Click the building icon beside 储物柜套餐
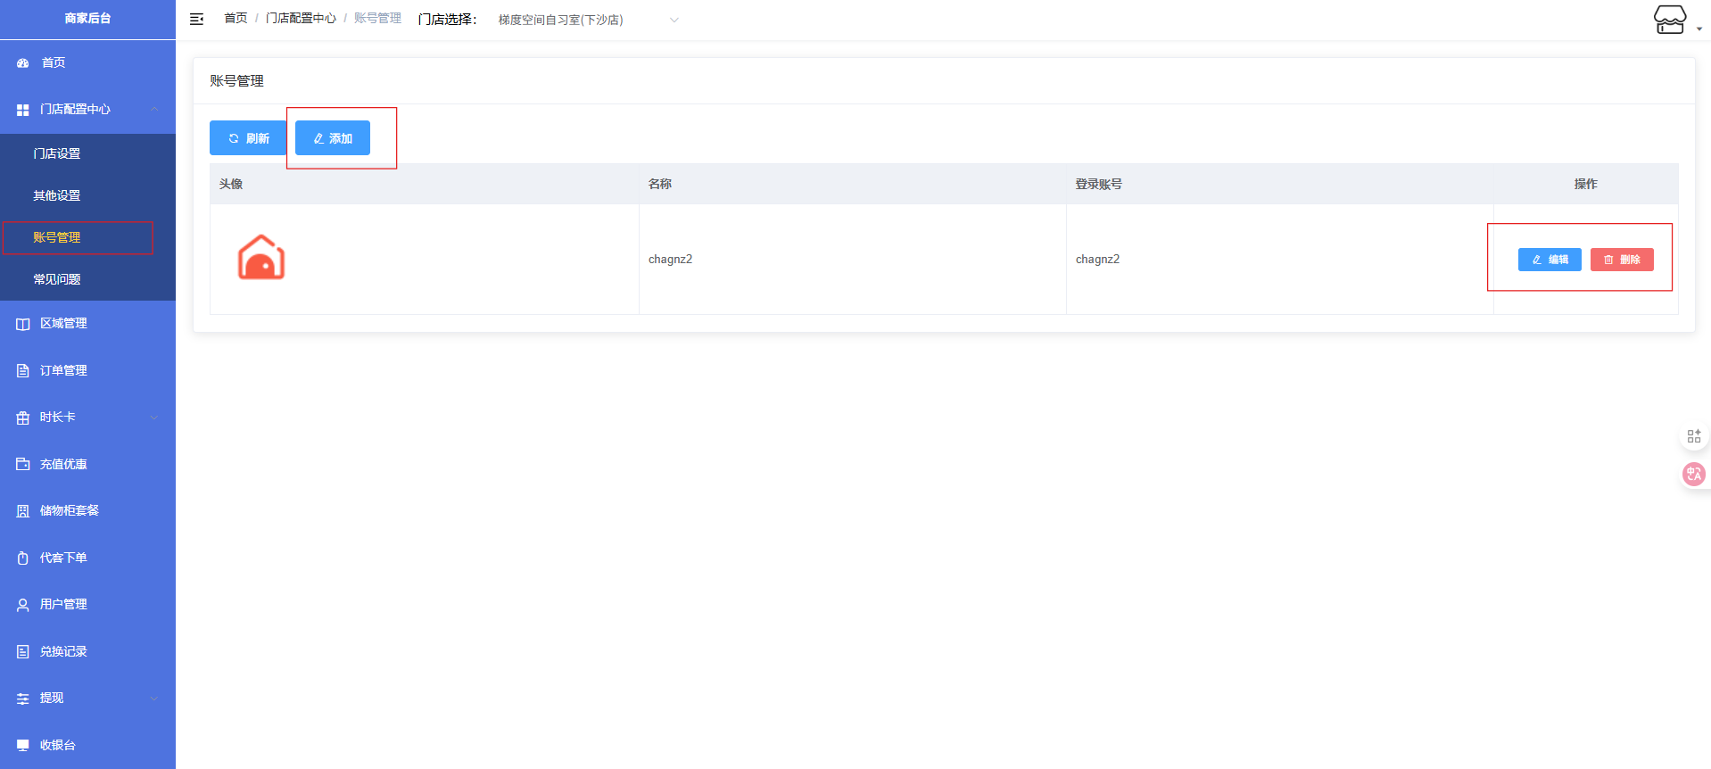 pos(23,511)
